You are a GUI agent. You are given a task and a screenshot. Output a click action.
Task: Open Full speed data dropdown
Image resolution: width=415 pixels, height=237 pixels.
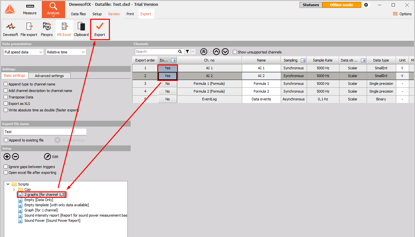click(x=23, y=52)
